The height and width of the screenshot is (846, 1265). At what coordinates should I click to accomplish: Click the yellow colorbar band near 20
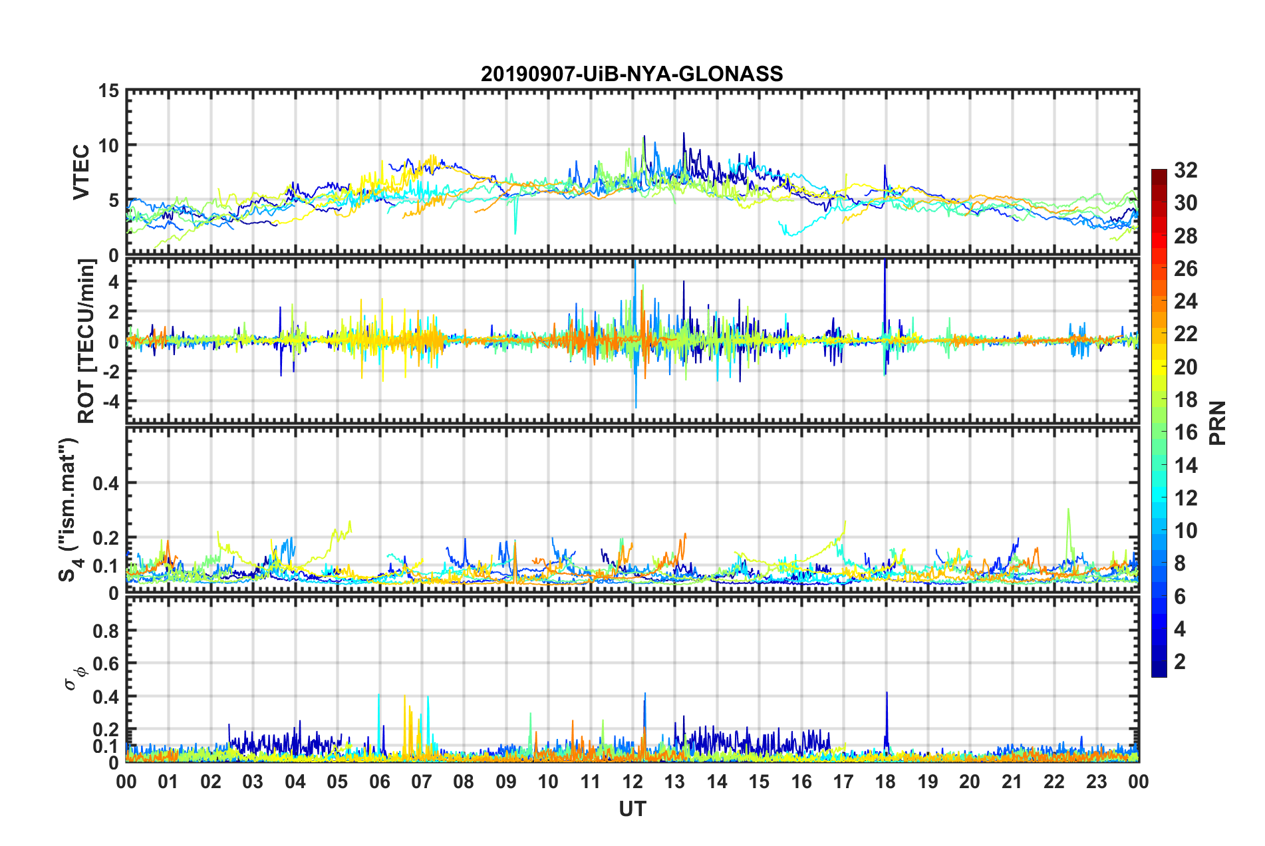coord(1159,367)
